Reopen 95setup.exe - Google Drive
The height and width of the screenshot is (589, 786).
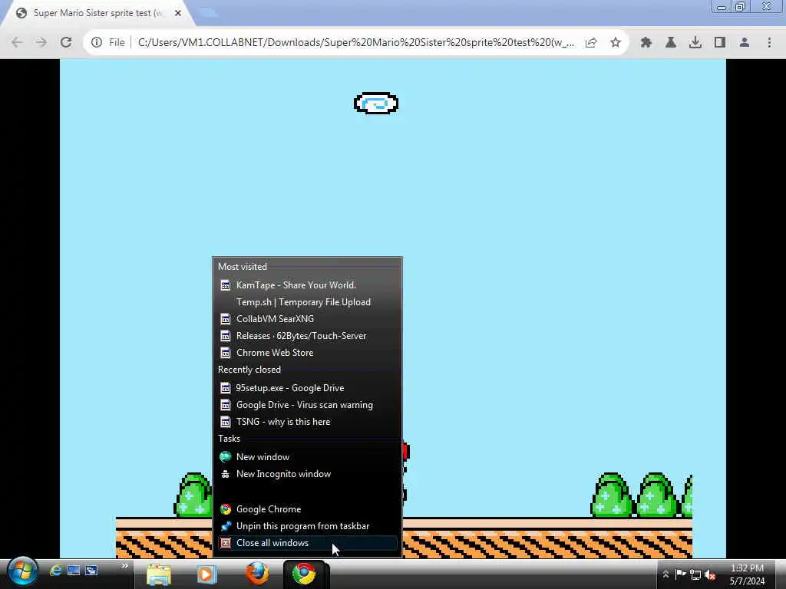click(x=307, y=387)
